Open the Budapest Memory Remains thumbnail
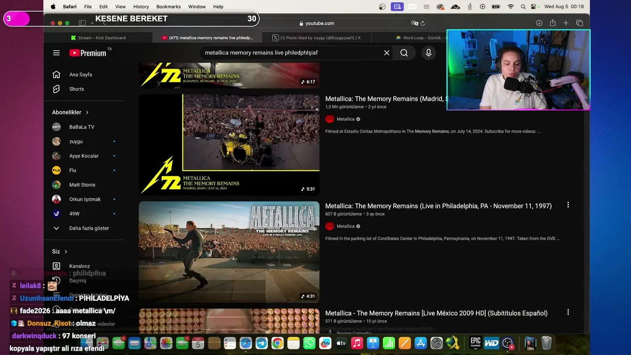The height and width of the screenshot is (355, 631). tap(229, 75)
